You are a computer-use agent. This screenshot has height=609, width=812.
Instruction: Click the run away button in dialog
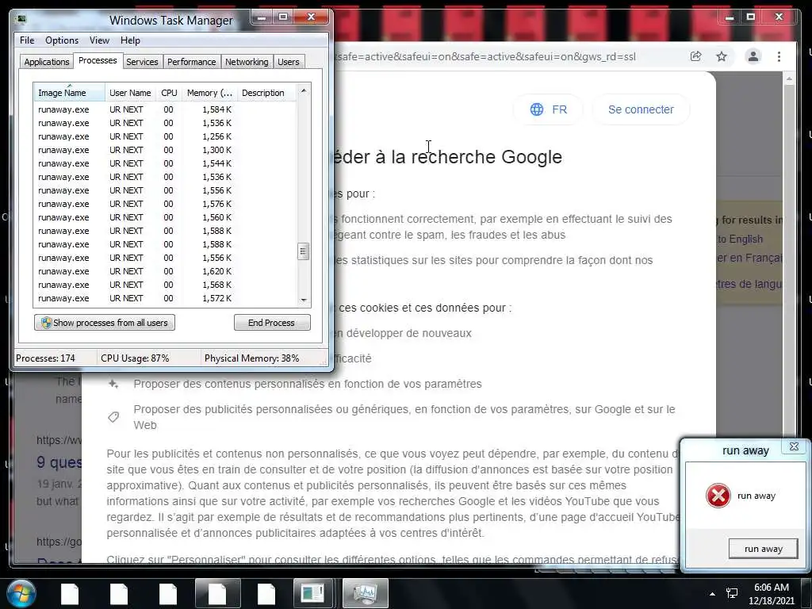coord(764,549)
